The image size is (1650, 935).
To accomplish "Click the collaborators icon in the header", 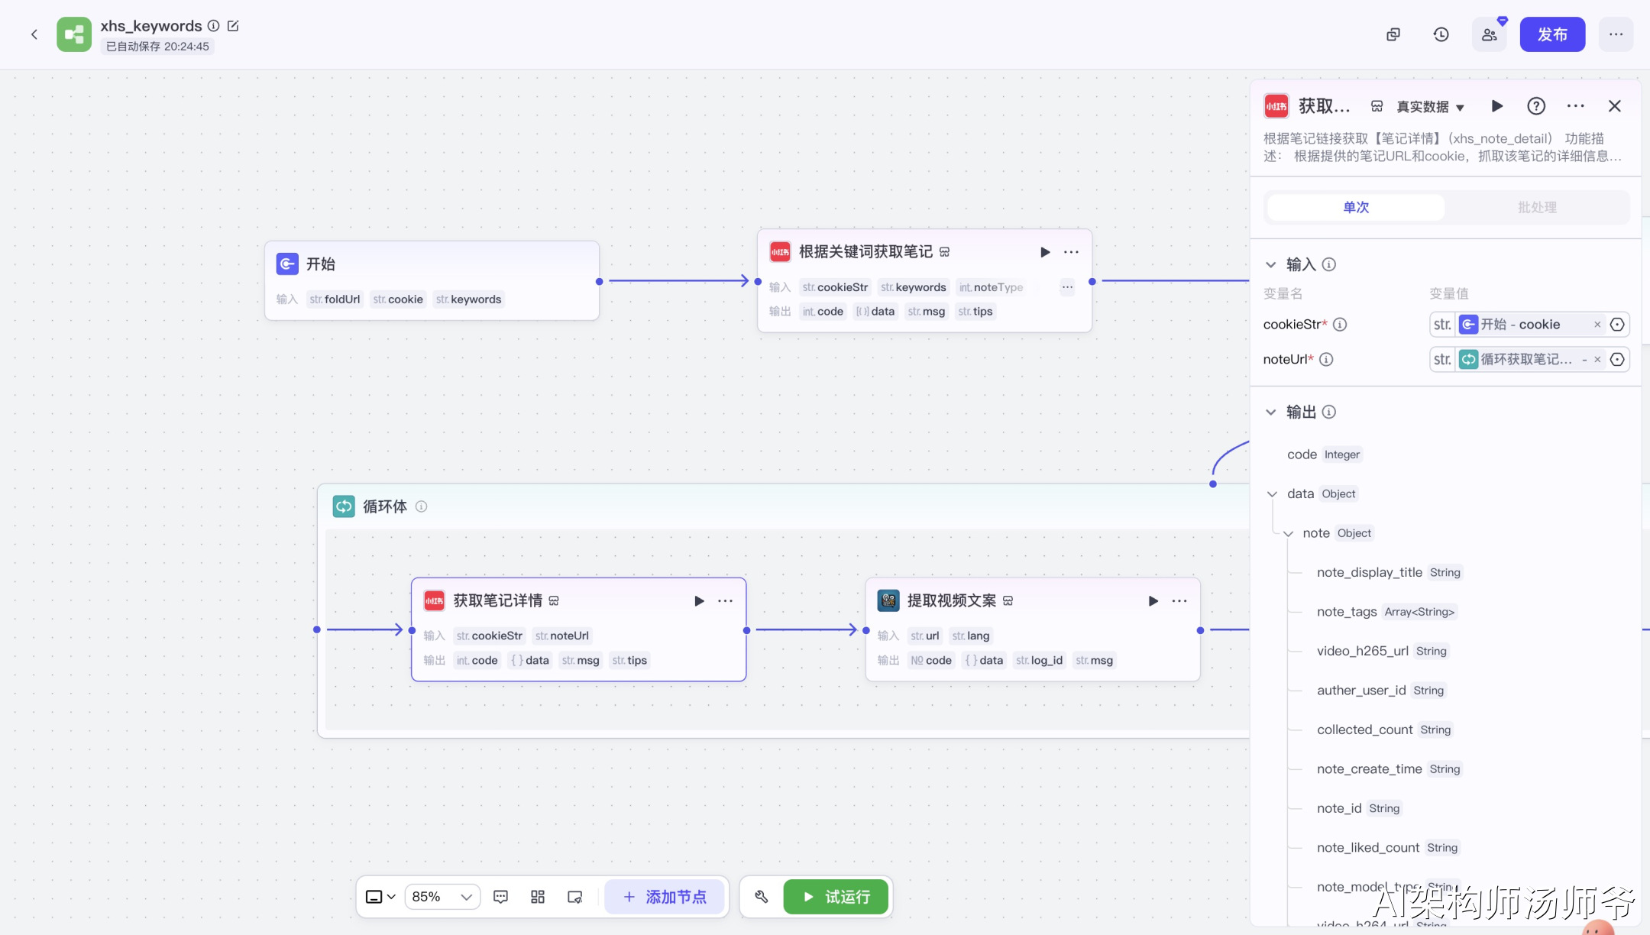I will pyautogui.click(x=1489, y=34).
